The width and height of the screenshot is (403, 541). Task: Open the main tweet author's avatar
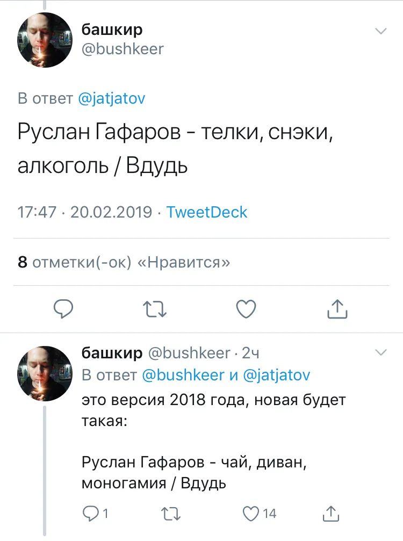pos(45,40)
